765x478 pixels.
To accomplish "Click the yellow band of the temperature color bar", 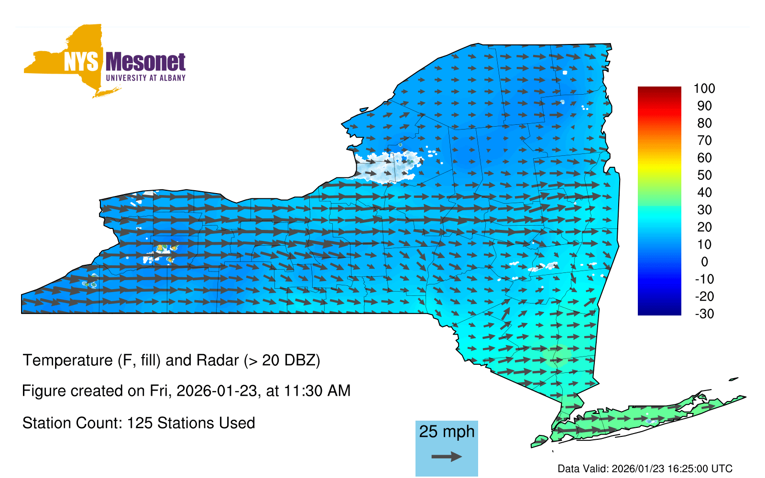I will (659, 168).
